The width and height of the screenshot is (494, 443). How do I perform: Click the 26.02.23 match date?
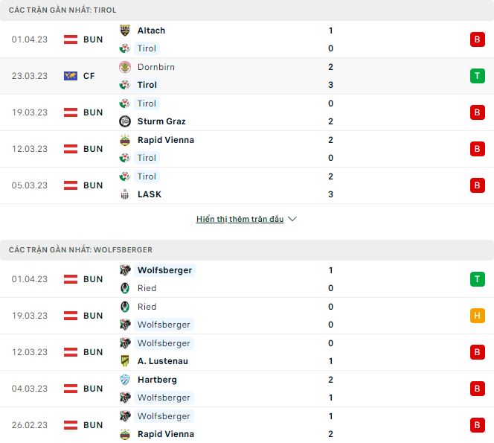point(29,425)
